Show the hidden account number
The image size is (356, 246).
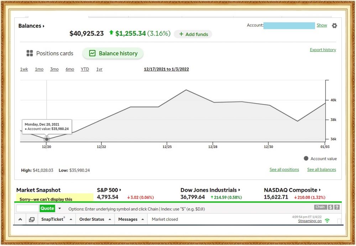click(322, 25)
